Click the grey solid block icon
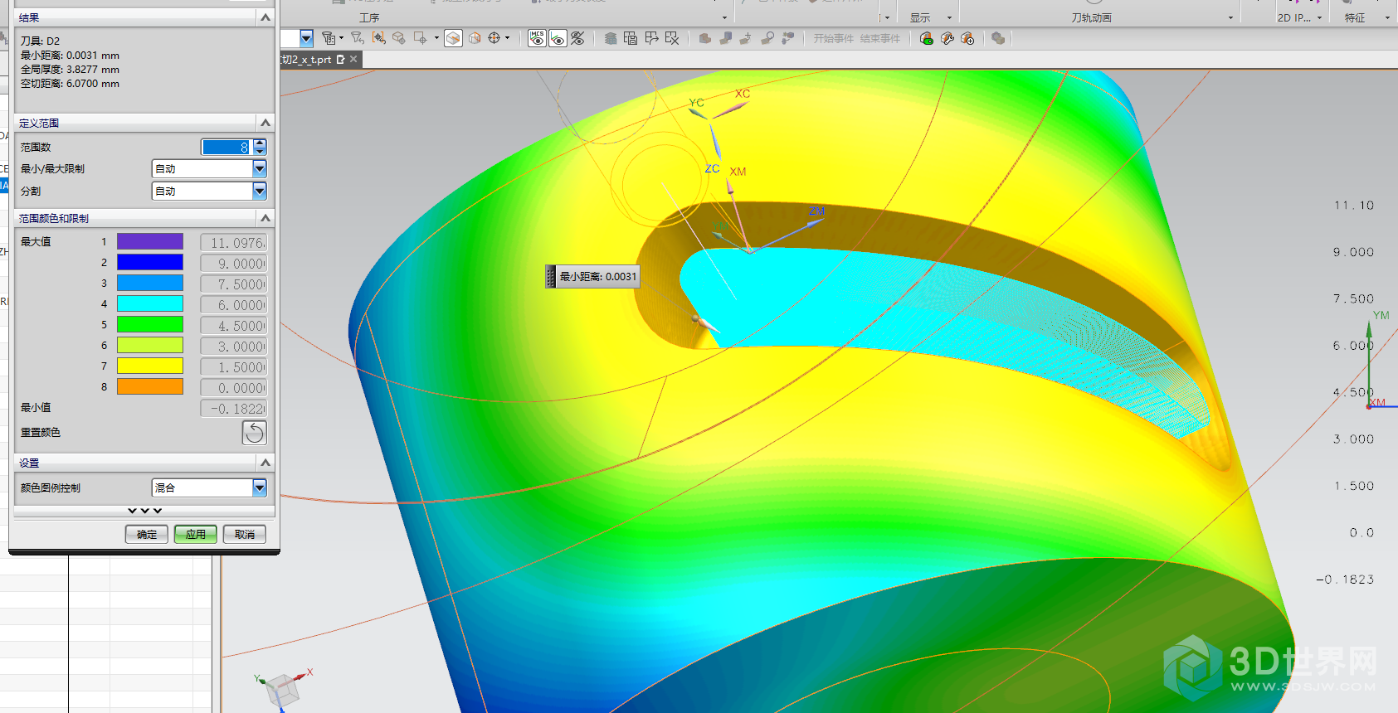Screen dimensions: 1398x713 [x=704, y=38]
